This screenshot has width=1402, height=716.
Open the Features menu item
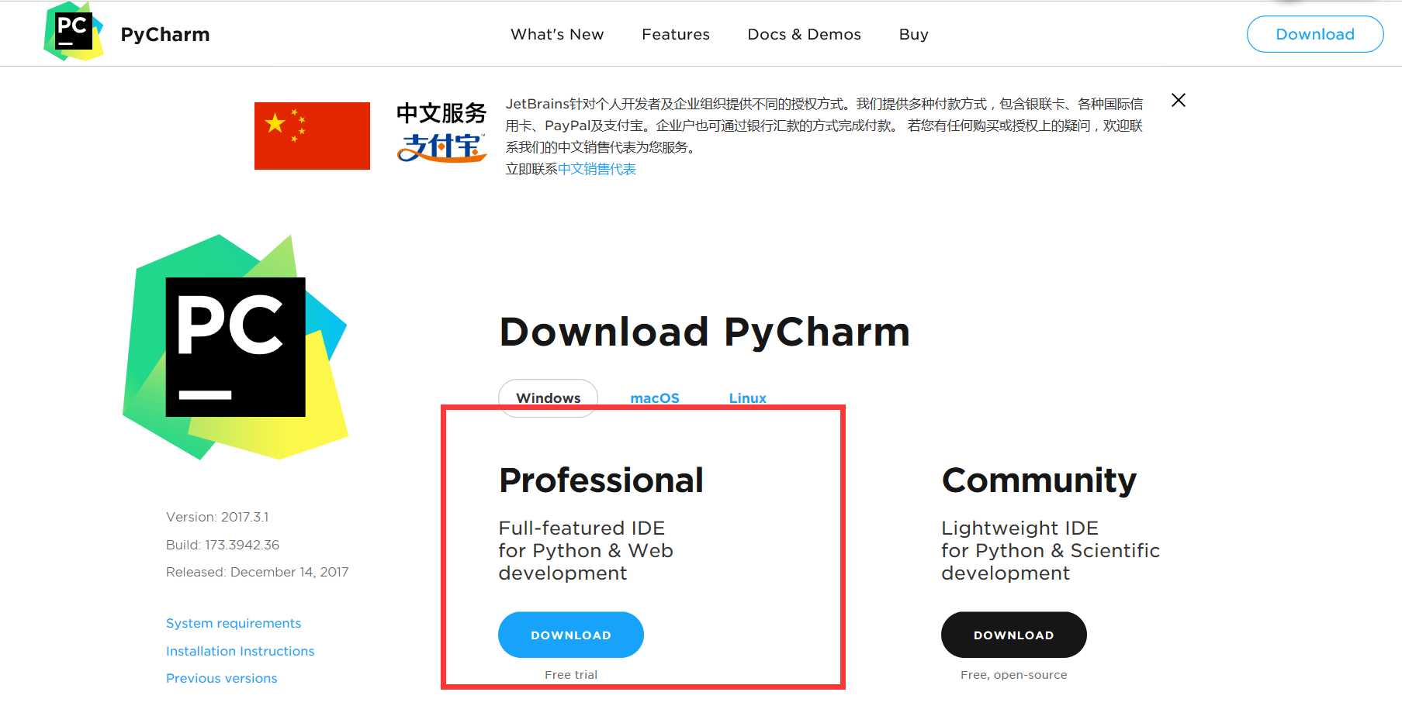676,34
